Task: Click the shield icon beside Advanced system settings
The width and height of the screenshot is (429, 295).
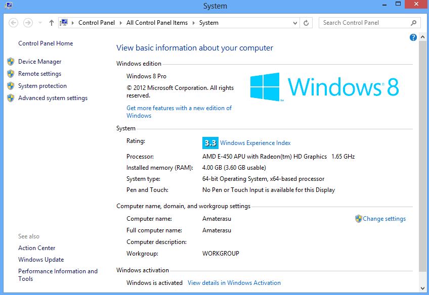Action: click(11, 98)
